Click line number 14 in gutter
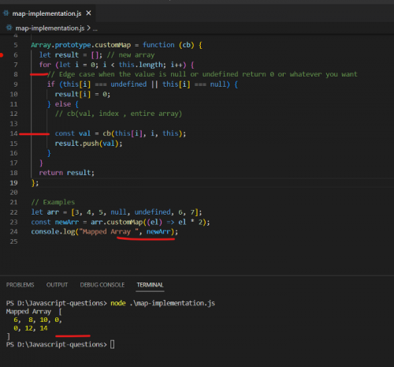 tap(14, 133)
